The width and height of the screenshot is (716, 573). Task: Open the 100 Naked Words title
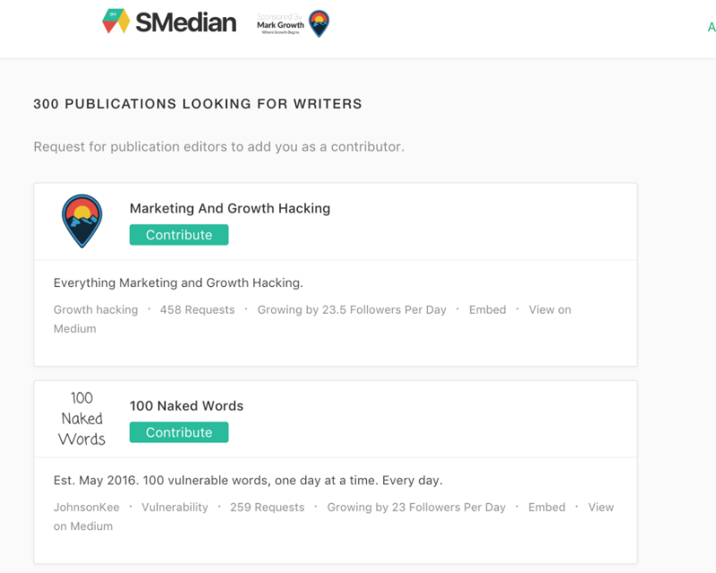point(186,406)
